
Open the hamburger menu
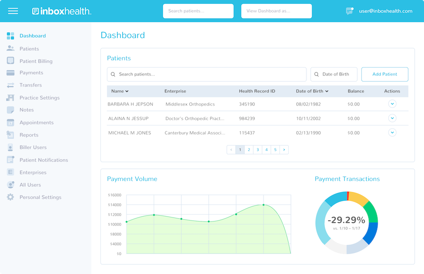click(x=13, y=11)
